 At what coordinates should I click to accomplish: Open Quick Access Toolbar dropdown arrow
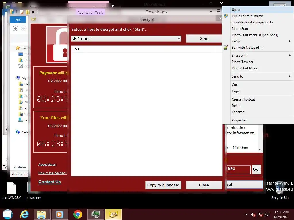point(33,12)
